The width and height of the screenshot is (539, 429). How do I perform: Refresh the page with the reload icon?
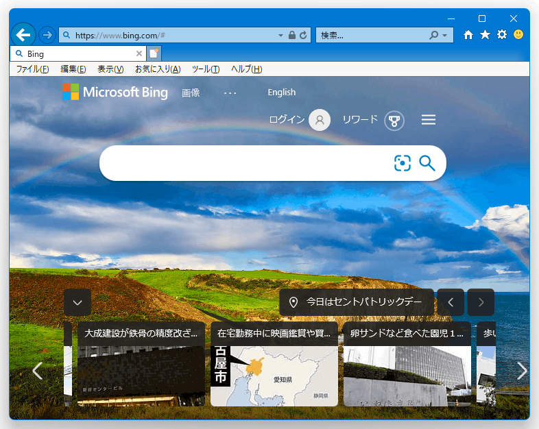[x=303, y=35]
